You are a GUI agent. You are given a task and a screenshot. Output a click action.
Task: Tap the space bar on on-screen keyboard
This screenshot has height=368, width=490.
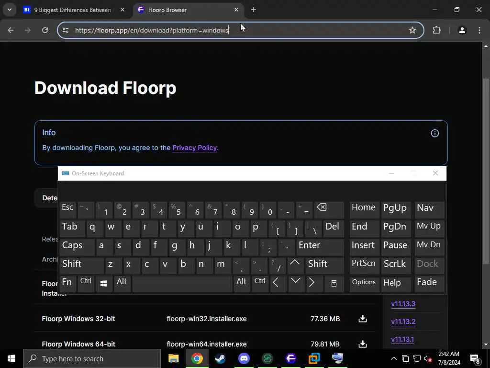182,284
